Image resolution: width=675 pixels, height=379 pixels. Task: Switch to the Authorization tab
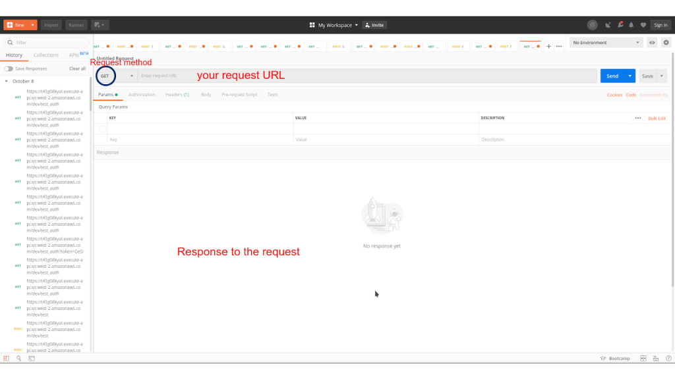(x=142, y=95)
